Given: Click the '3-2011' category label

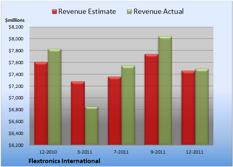Looking at the screenshot, I should (x=85, y=152).
